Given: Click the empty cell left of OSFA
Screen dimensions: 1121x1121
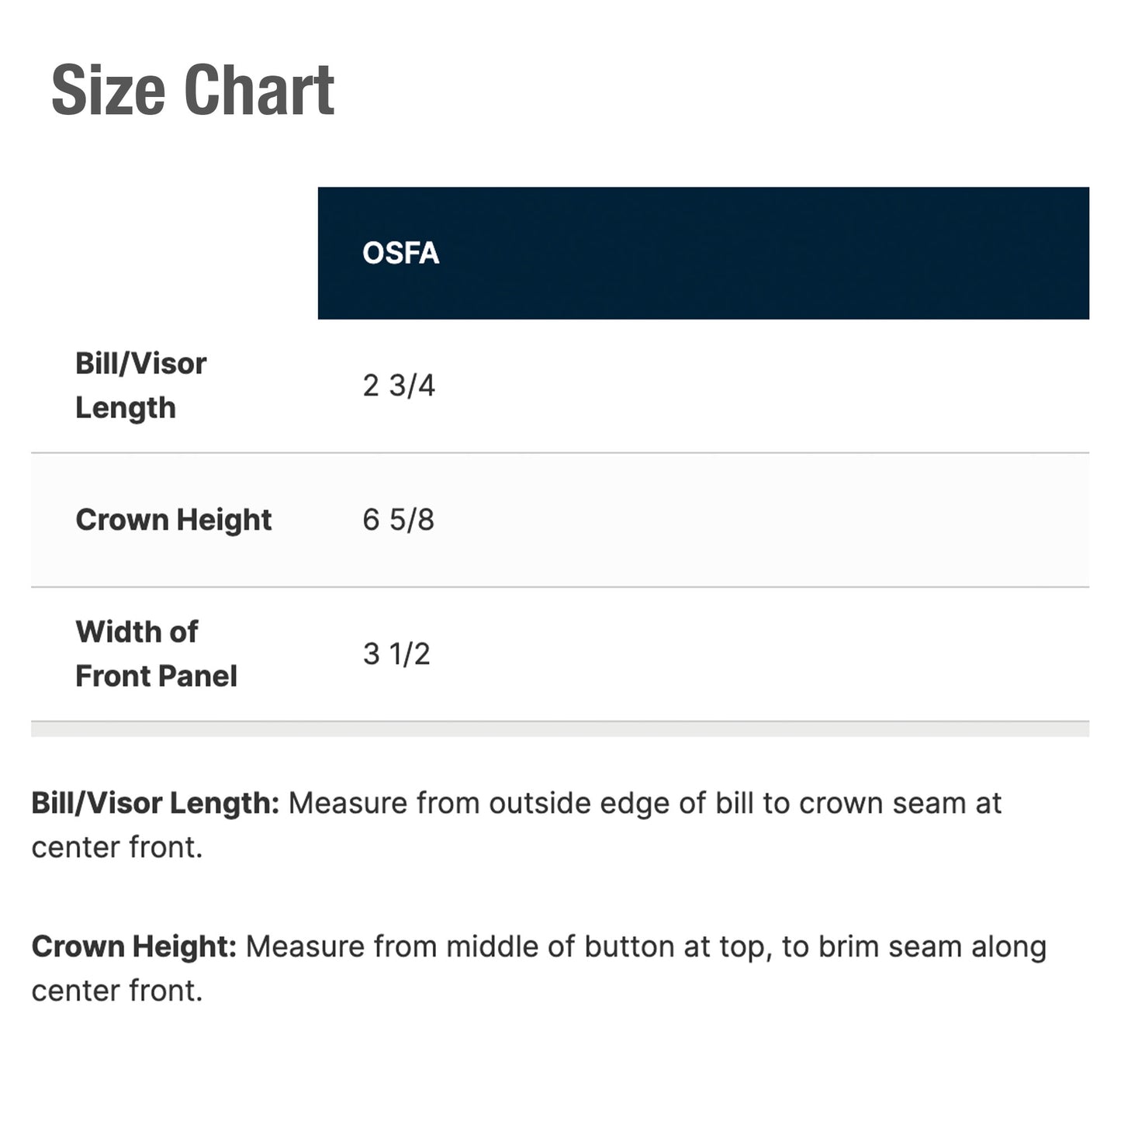Looking at the screenshot, I should click(175, 253).
